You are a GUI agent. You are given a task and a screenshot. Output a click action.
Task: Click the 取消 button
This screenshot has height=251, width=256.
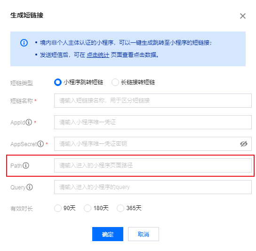pos(144,234)
